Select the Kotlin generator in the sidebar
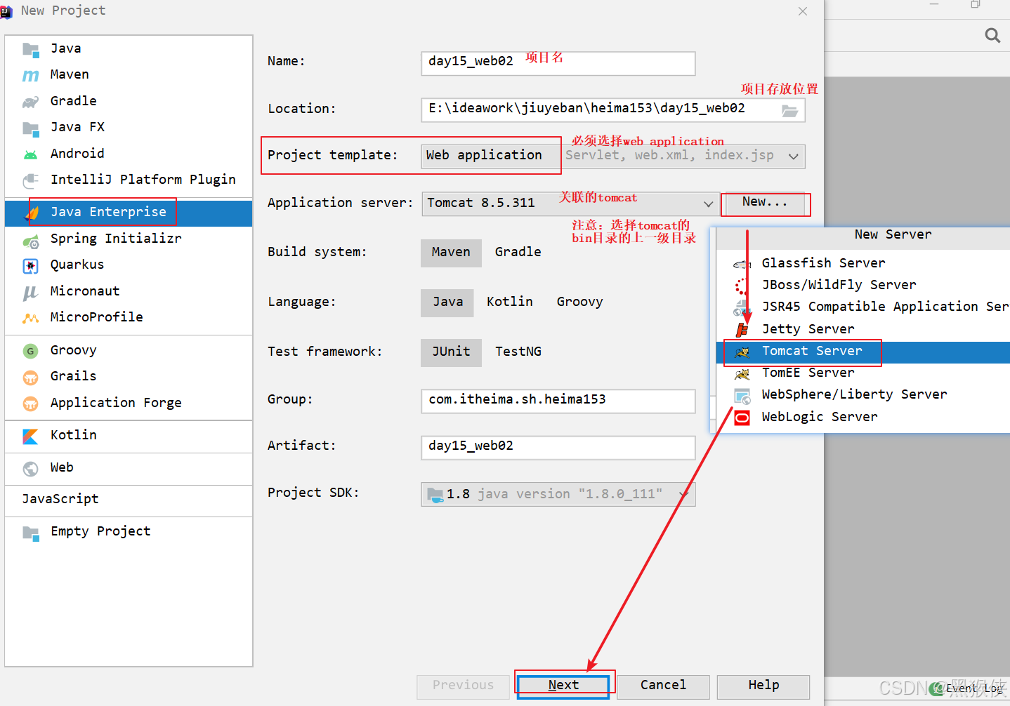This screenshot has width=1010, height=706. pos(74,434)
